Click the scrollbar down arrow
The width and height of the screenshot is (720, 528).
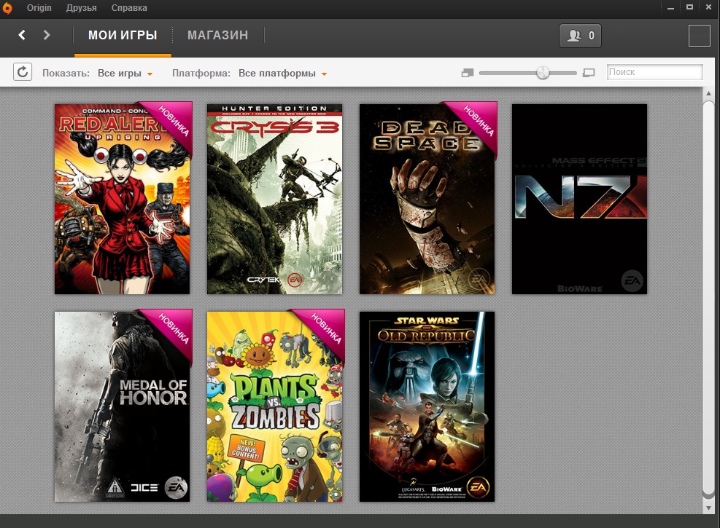point(708,508)
